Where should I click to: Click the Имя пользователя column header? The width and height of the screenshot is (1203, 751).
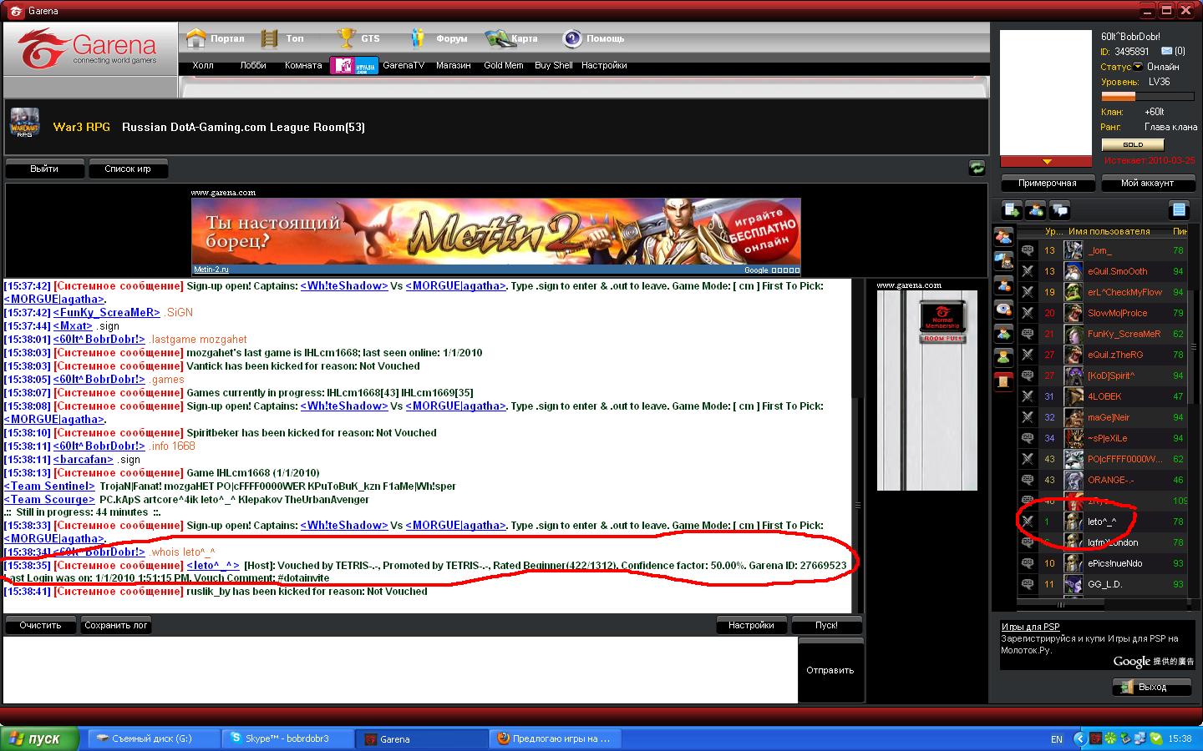[x=1109, y=231]
